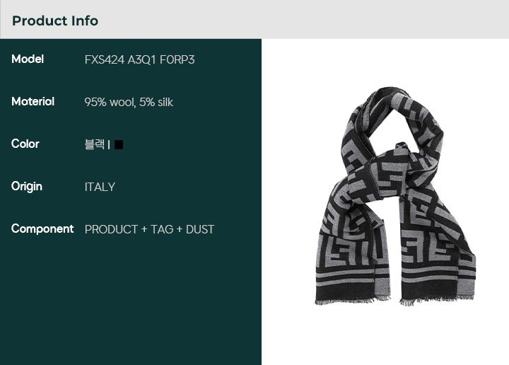The width and height of the screenshot is (509, 365).
Task: Select the 95% wool, 5% silk text
Action: tap(129, 103)
